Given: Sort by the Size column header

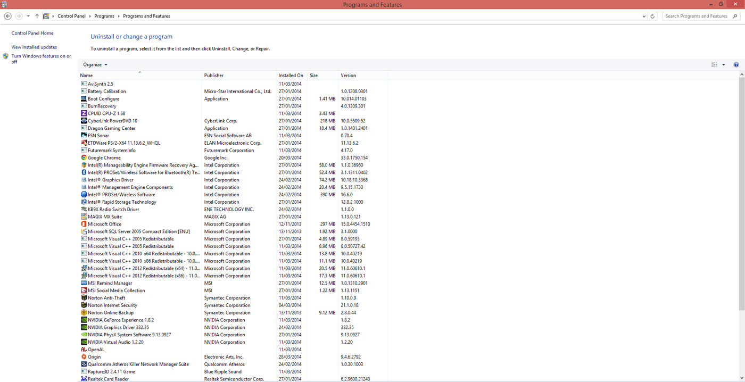Looking at the screenshot, I should pos(322,76).
